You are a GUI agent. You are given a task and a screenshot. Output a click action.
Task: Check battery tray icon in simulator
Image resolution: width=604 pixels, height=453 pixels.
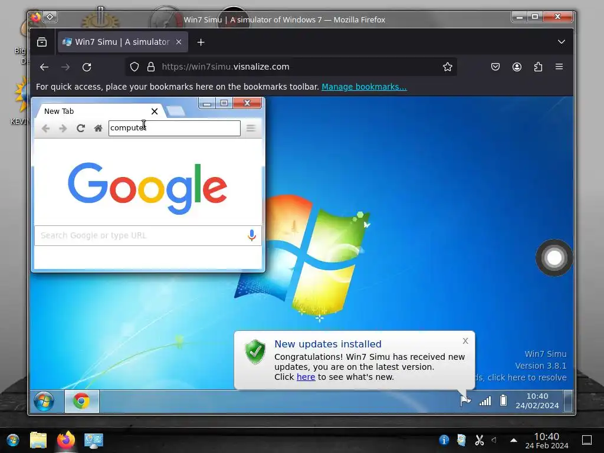click(503, 401)
